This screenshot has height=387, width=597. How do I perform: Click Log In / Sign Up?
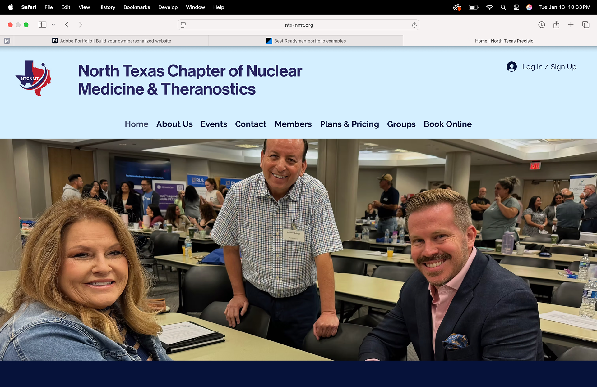coord(549,66)
